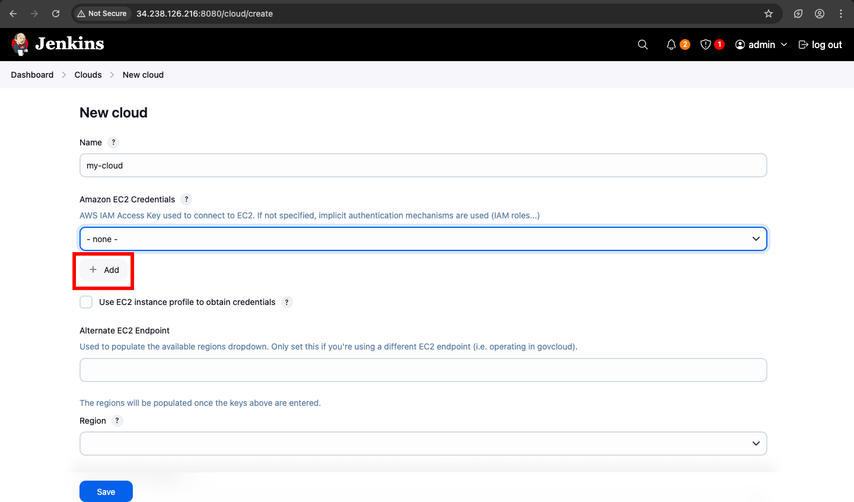Image resolution: width=854 pixels, height=502 pixels.
Task: Click the New cloud page heading
Action: point(114,113)
